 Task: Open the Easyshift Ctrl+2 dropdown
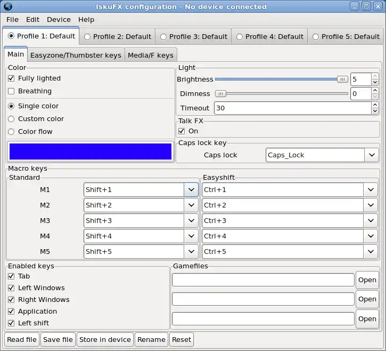[371, 205]
